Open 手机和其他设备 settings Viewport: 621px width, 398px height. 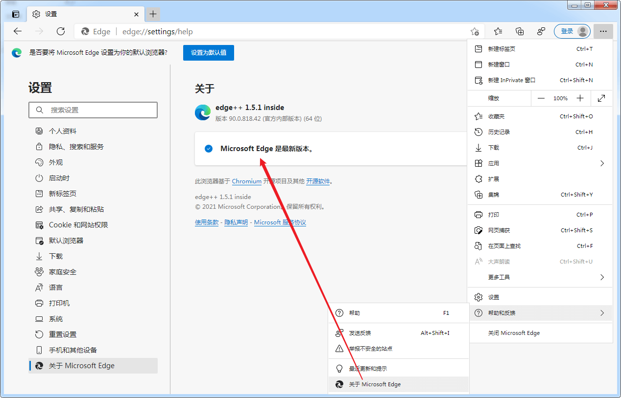93,350
